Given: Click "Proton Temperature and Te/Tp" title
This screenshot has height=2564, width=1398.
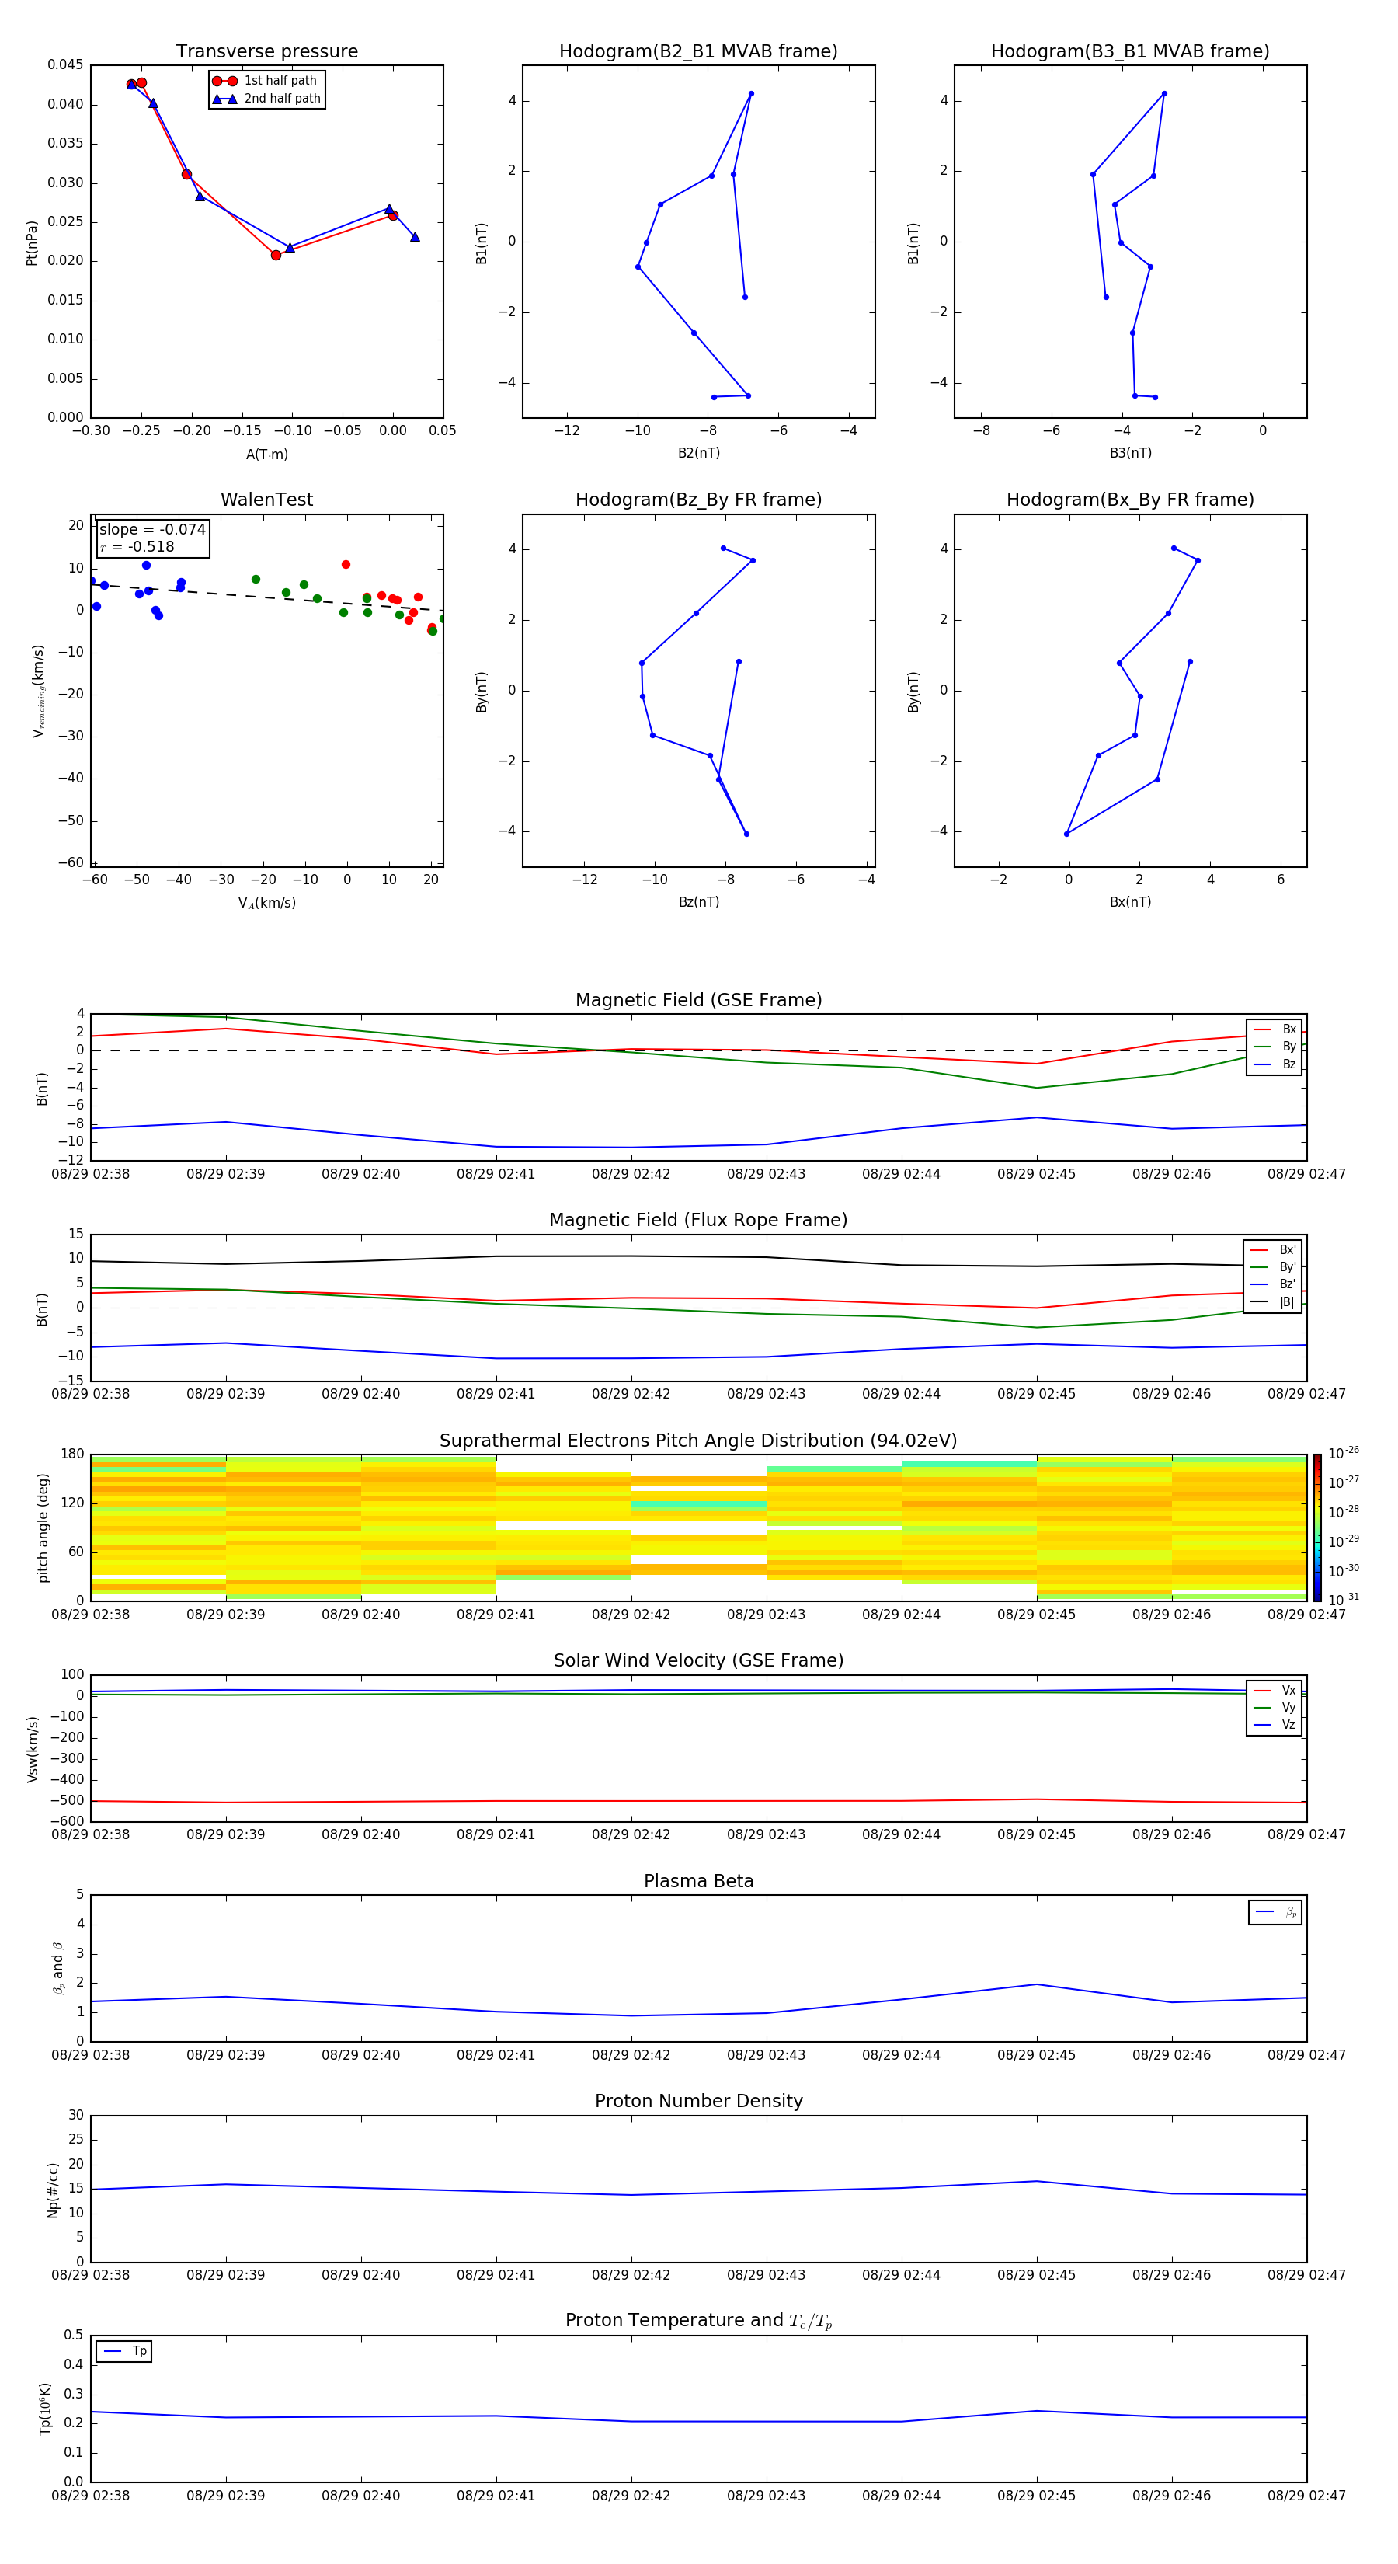Looking at the screenshot, I should (x=698, y=2321).
